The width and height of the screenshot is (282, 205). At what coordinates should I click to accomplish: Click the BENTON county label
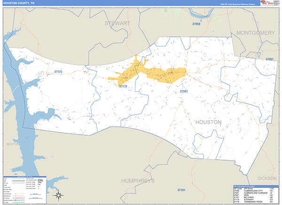[12, 144]
